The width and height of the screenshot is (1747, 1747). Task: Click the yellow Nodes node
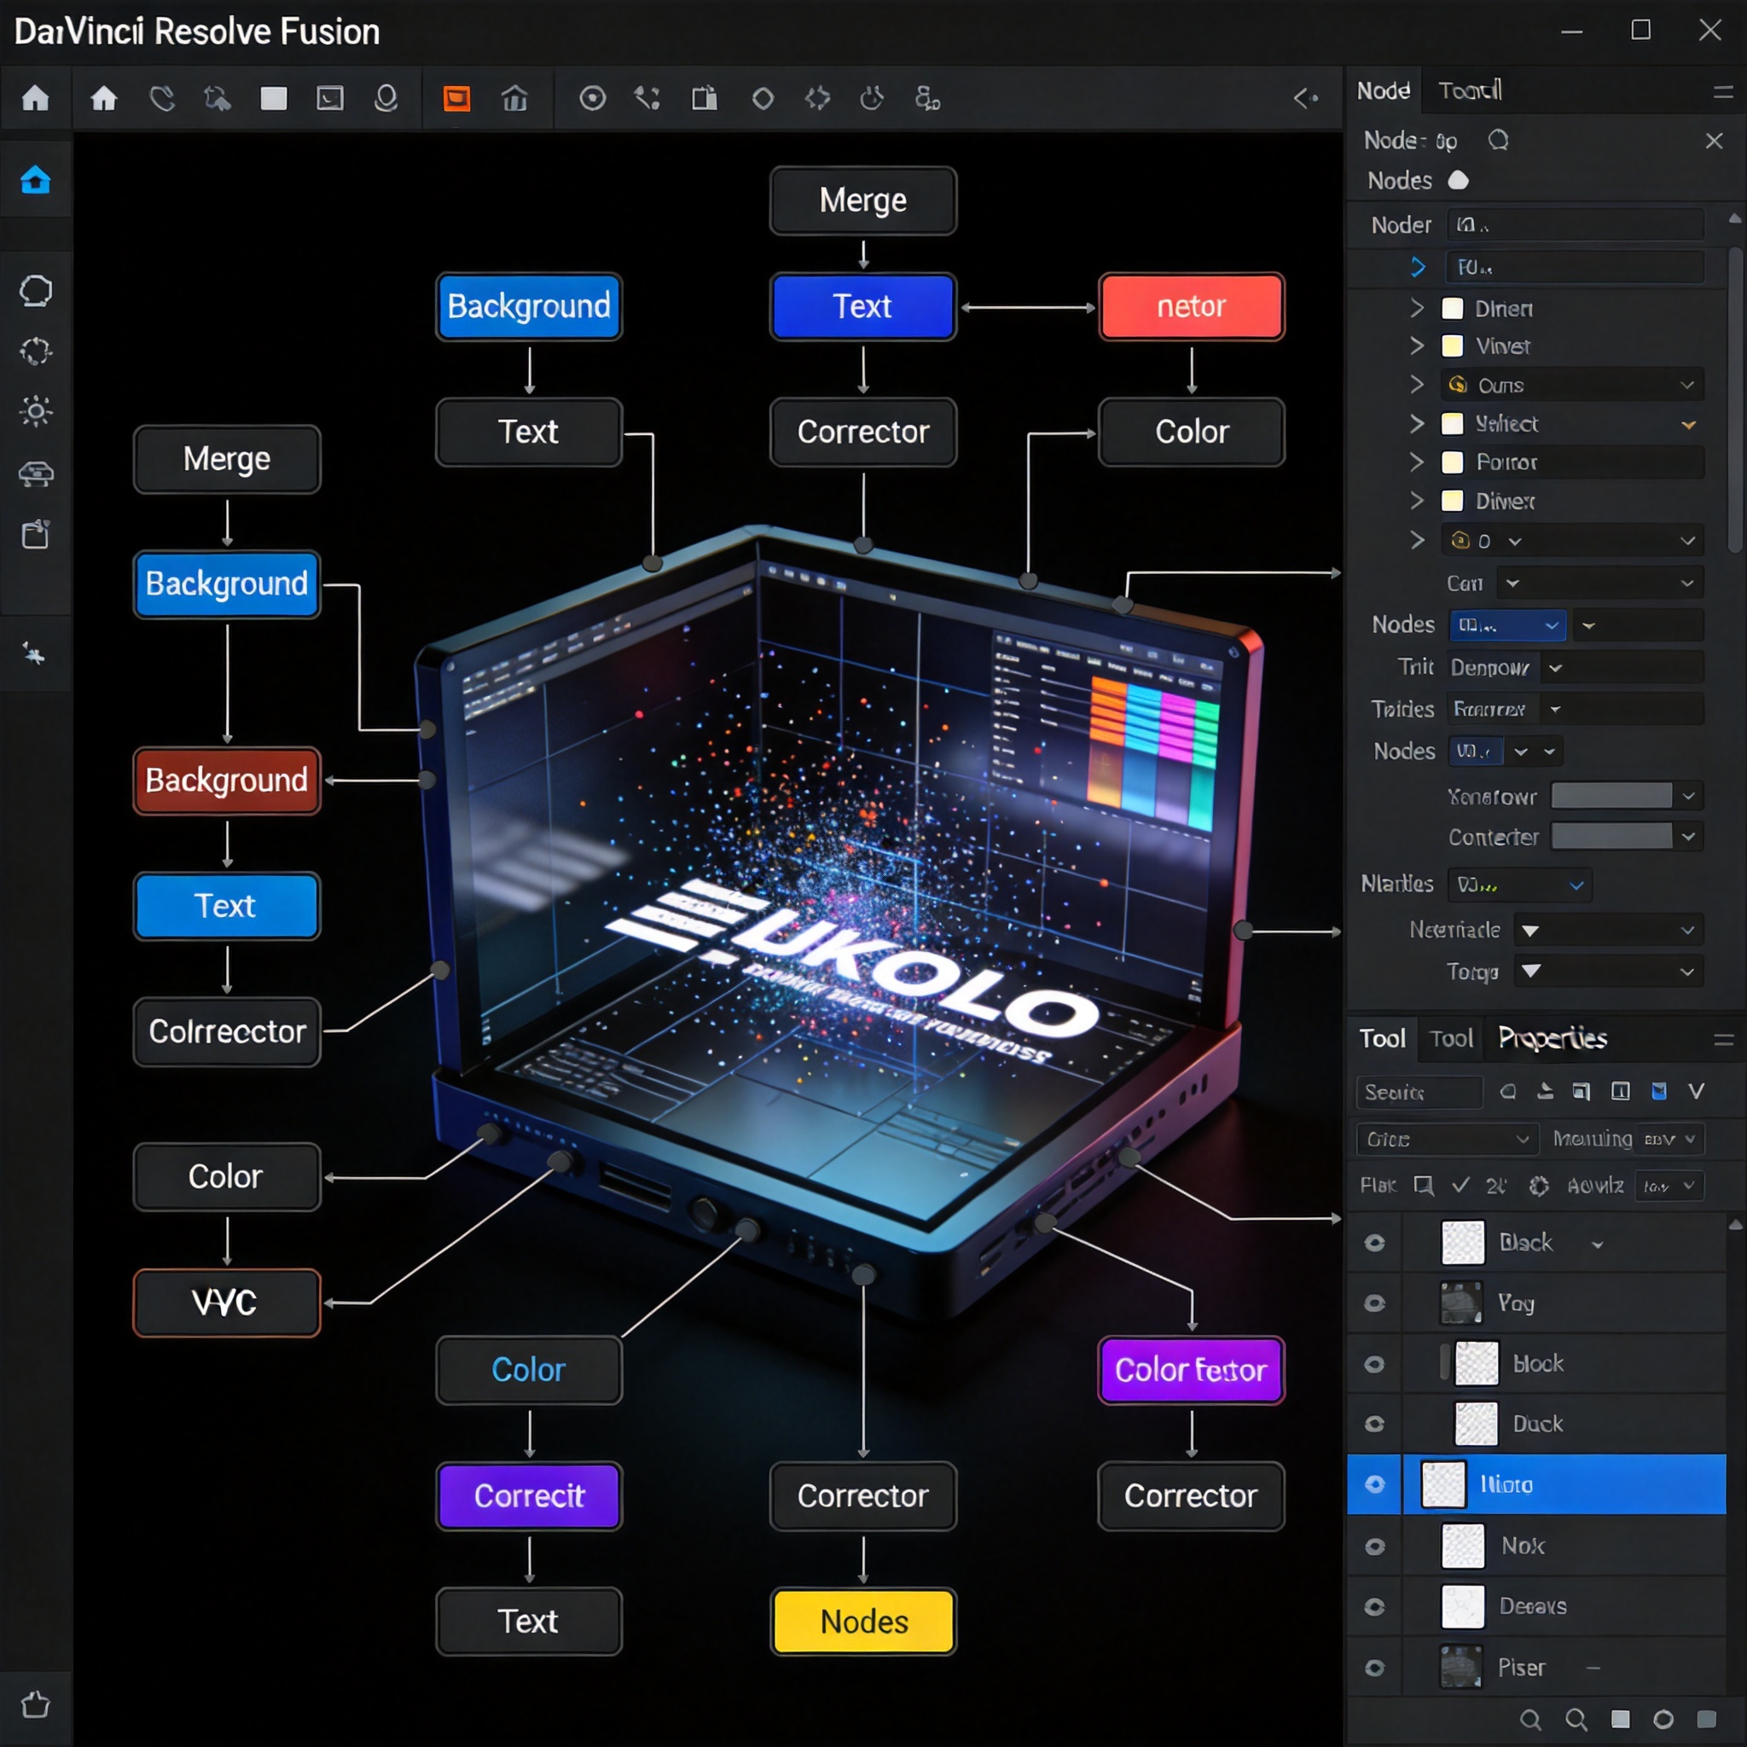click(863, 1622)
